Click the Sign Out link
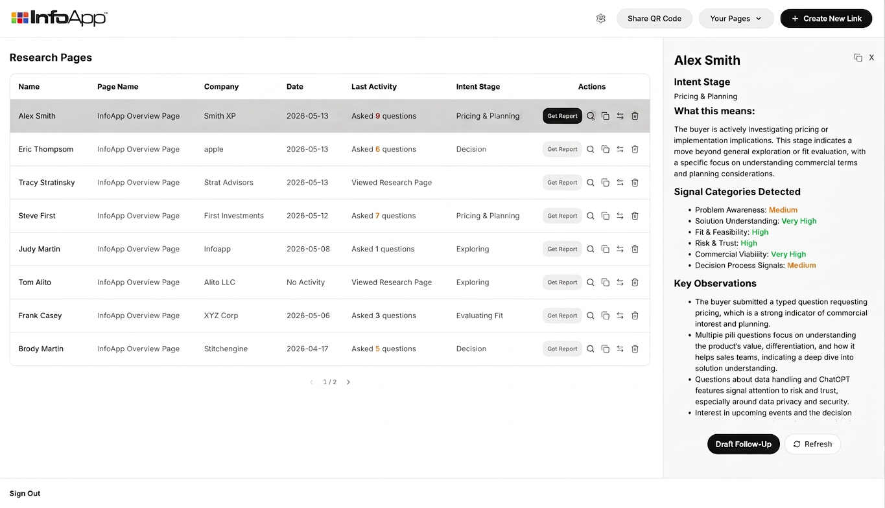Viewport: 885px width, 508px height. point(25,494)
